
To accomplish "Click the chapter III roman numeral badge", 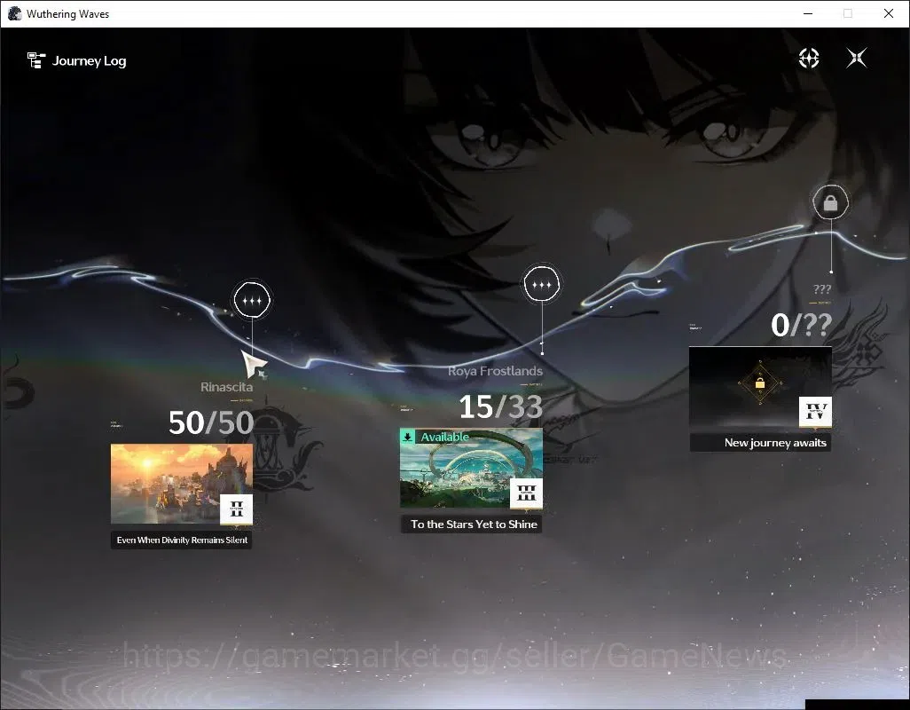I will tap(526, 494).
